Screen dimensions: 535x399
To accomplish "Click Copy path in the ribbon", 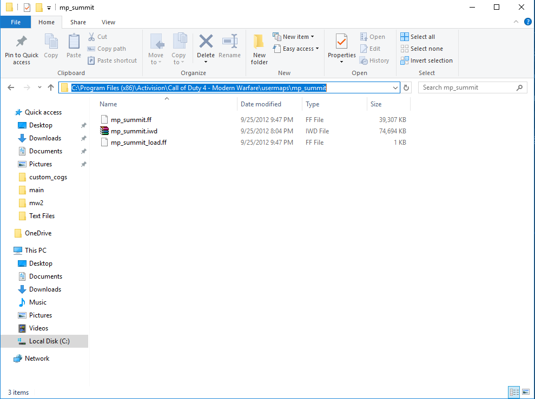I will [x=107, y=49].
